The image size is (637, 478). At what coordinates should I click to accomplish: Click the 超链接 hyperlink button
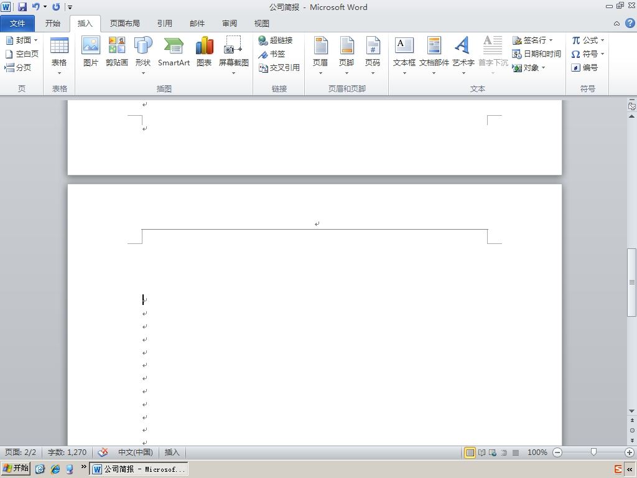pos(276,40)
